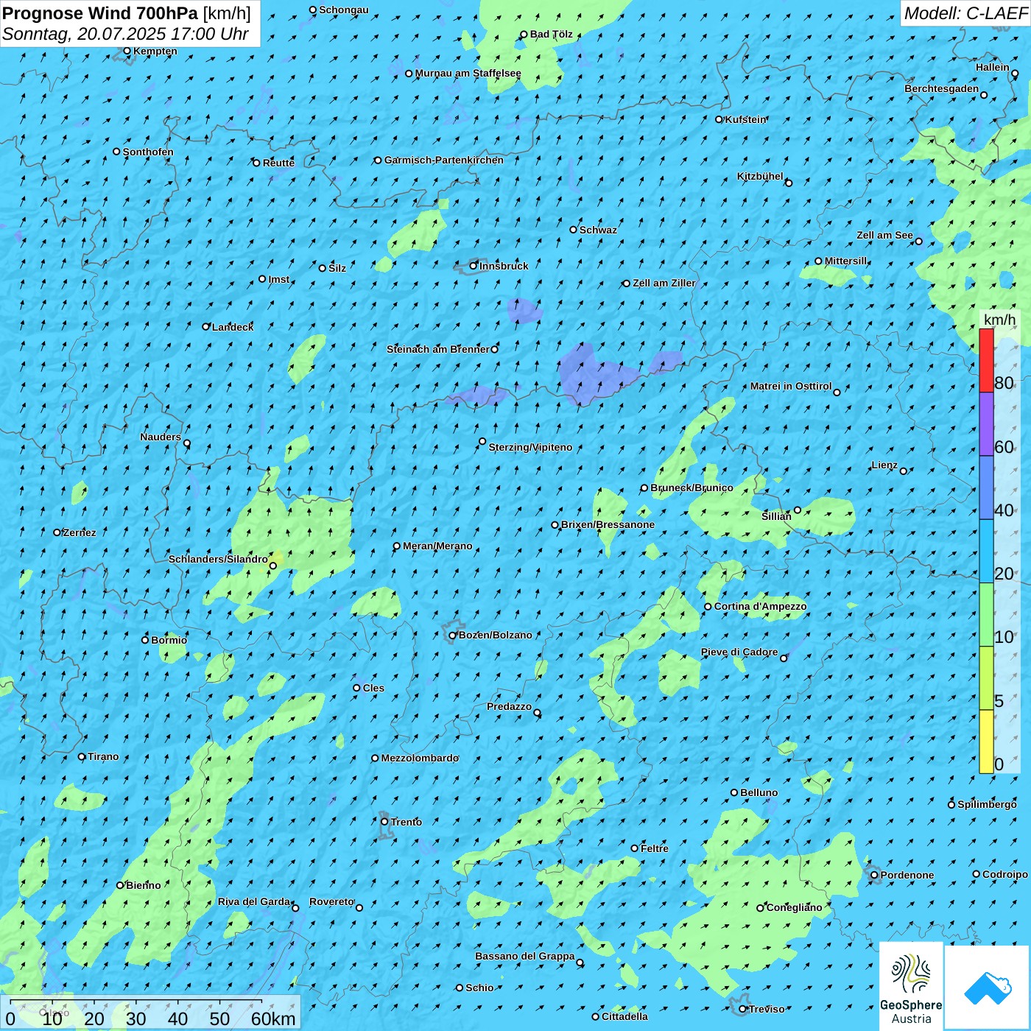1031x1031 pixels.
Task: Click the 'Schwaz' label
Action: tap(598, 230)
